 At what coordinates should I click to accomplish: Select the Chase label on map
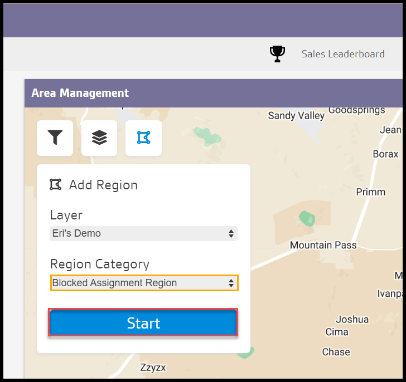click(336, 352)
